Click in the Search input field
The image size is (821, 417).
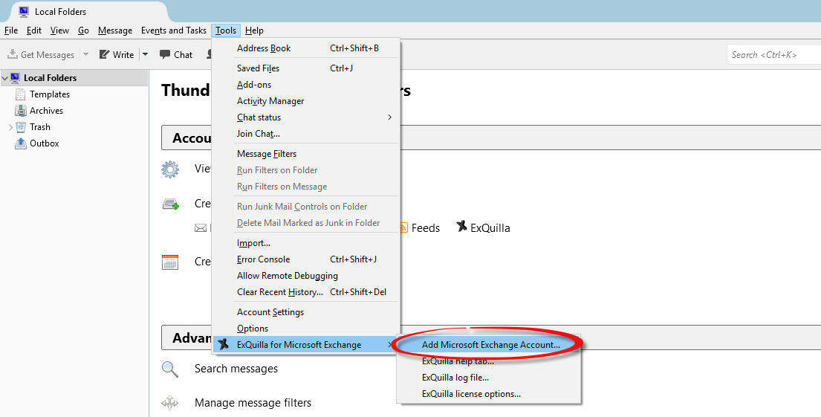tap(770, 54)
